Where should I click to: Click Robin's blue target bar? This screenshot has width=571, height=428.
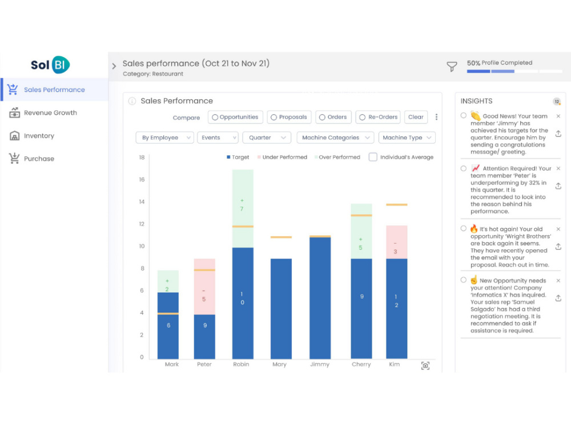pos(243,303)
